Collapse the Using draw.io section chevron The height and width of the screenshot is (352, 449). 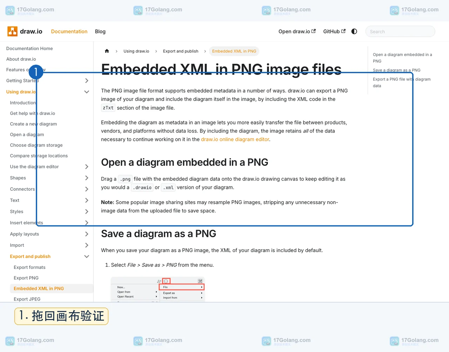coord(87,92)
